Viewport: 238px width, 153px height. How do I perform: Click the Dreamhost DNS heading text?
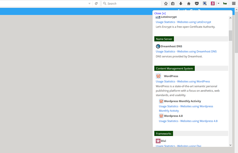pyautogui.click(x=171, y=46)
